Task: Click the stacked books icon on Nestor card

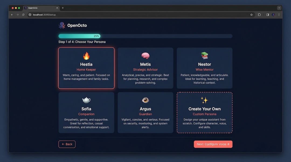Action: click(x=205, y=56)
